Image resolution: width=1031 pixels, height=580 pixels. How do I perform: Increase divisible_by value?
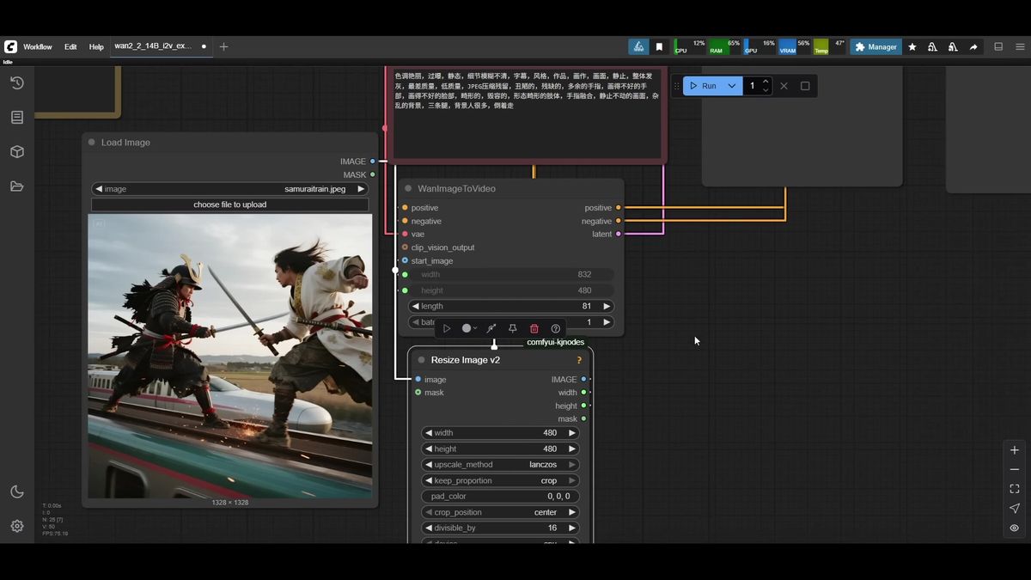[x=572, y=528]
